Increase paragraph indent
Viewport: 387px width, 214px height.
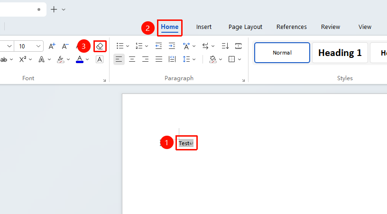point(172,46)
